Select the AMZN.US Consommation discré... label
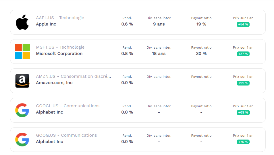The height and width of the screenshot is (155, 274). click(74, 76)
